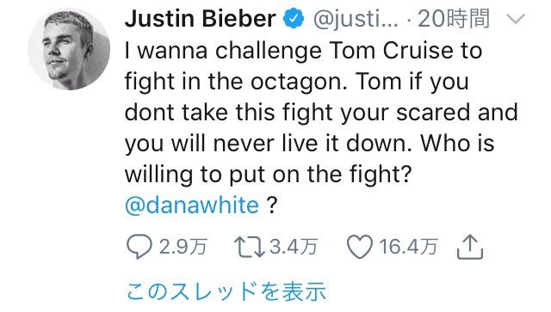Click the 2.9万 reply count
The width and height of the screenshot is (551, 312).
(183, 247)
